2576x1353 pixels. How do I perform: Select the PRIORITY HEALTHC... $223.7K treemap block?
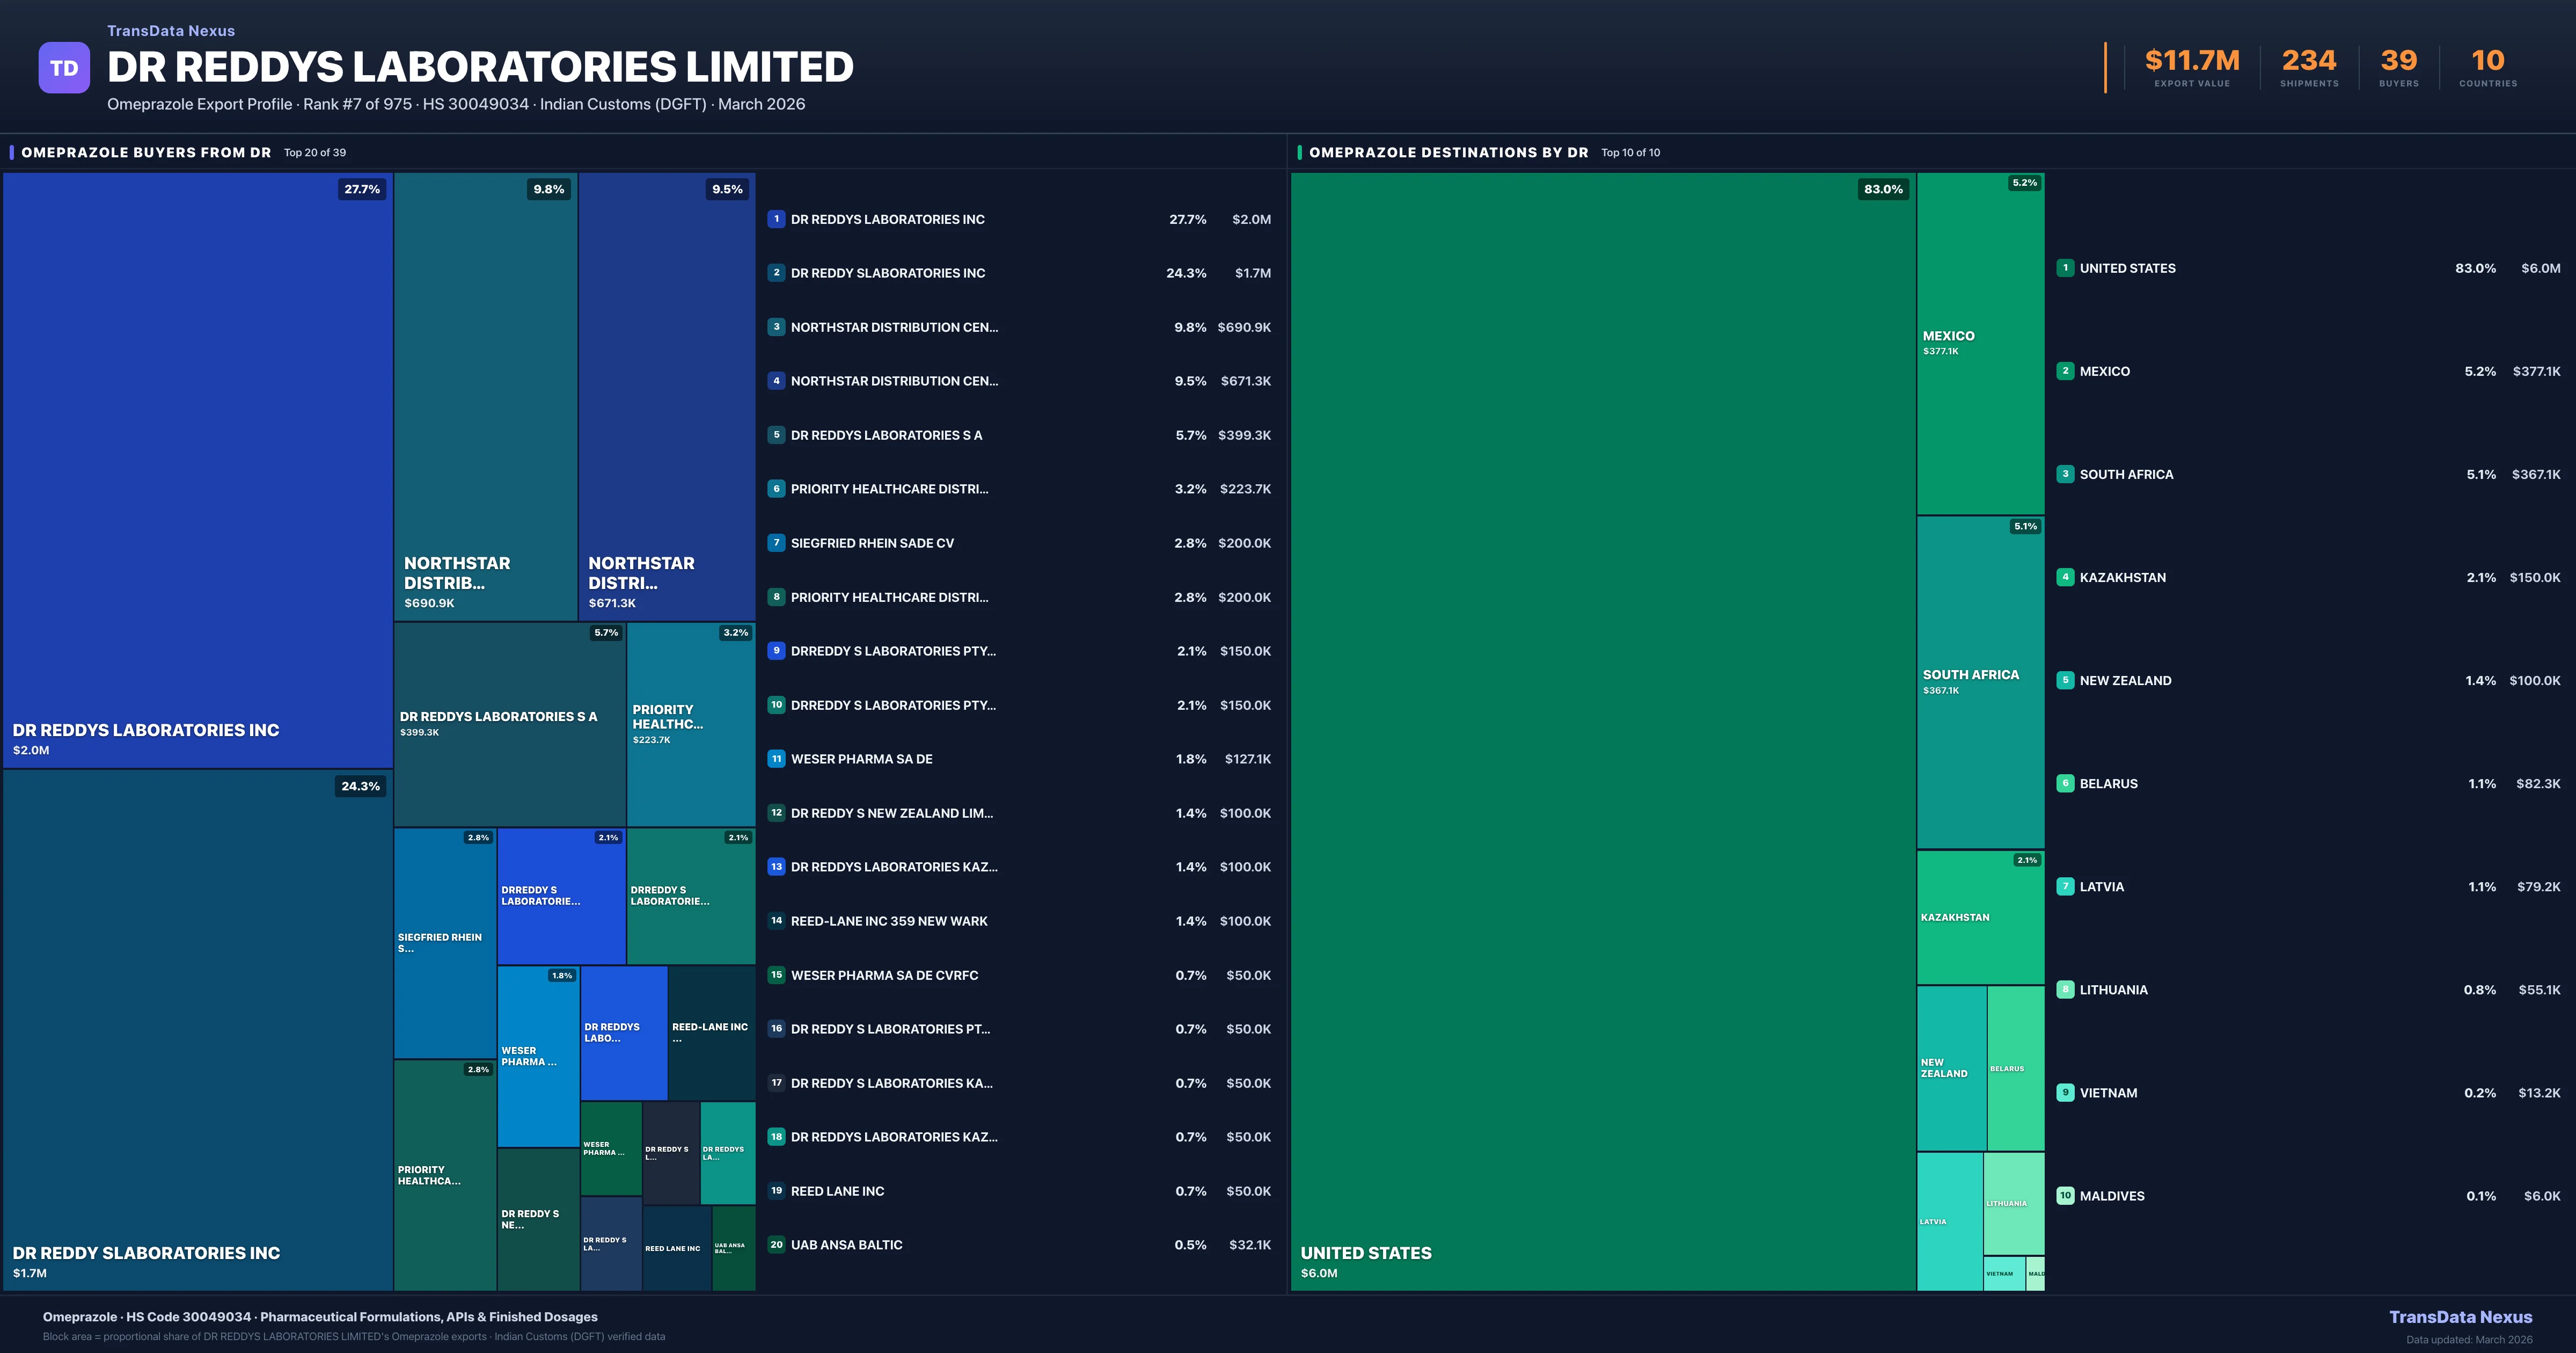click(x=690, y=724)
